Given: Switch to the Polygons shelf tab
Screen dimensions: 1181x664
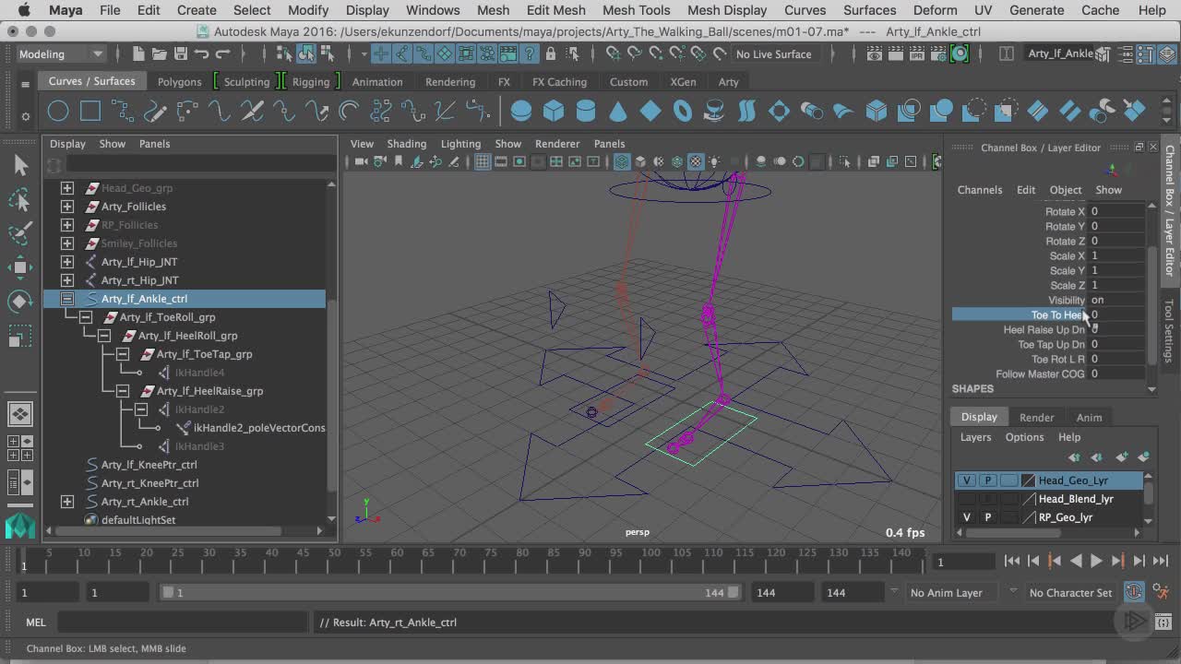Looking at the screenshot, I should 179,81.
